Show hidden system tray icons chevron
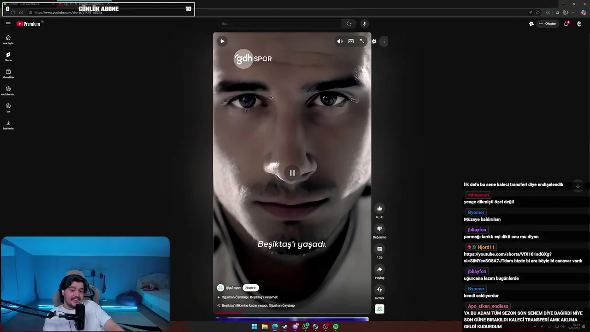The image size is (590, 332). [x=535, y=326]
